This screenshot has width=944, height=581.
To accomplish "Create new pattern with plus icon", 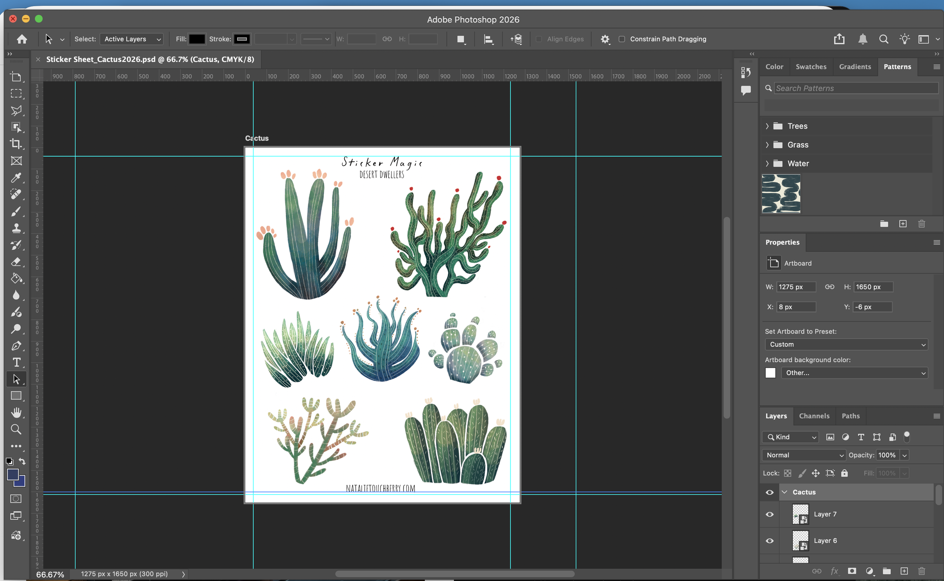I will coord(903,224).
